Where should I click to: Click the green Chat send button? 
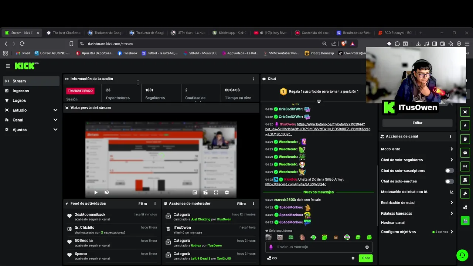(365, 258)
